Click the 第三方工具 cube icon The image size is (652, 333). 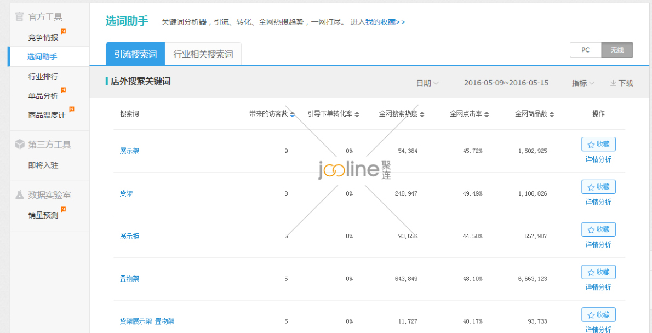[x=19, y=144]
